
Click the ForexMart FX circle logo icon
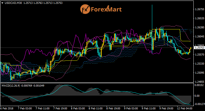click(85, 10)
